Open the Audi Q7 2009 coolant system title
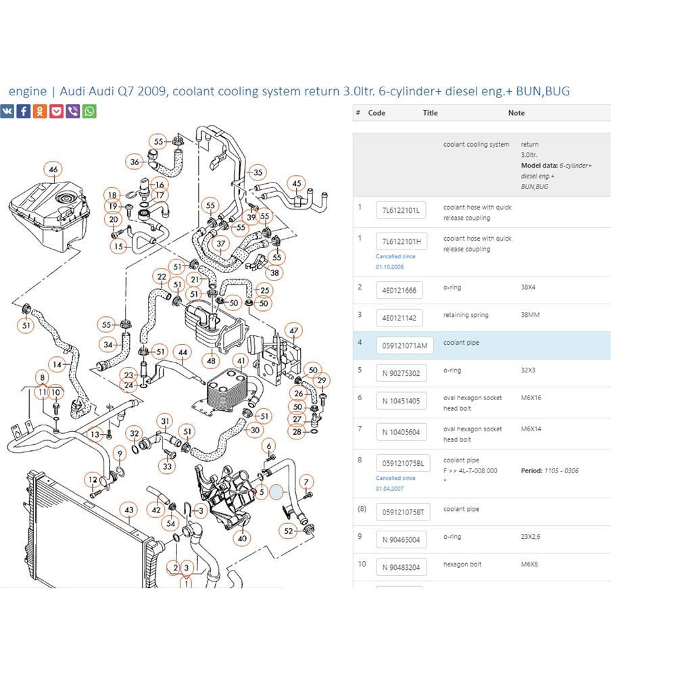The height and width of the screenshot is (676, 676). pos(289,91)
